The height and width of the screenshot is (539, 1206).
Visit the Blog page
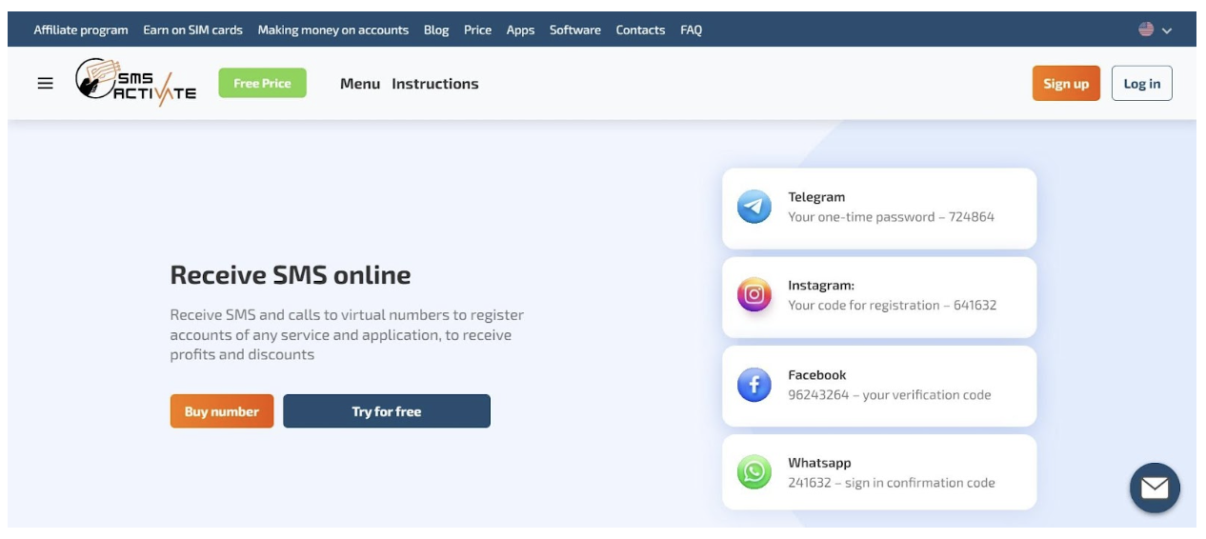tap(436, 30)
